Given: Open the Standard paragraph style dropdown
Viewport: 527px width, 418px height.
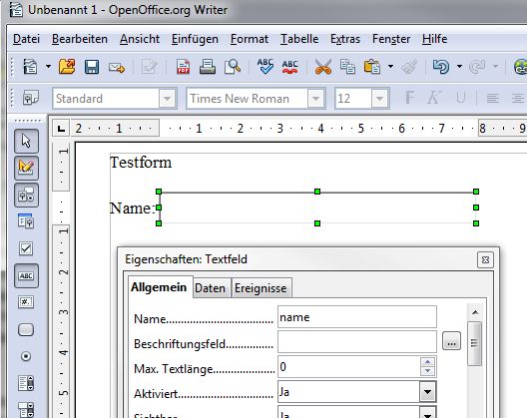Looking at the screenshot, I should pos(168,99).
